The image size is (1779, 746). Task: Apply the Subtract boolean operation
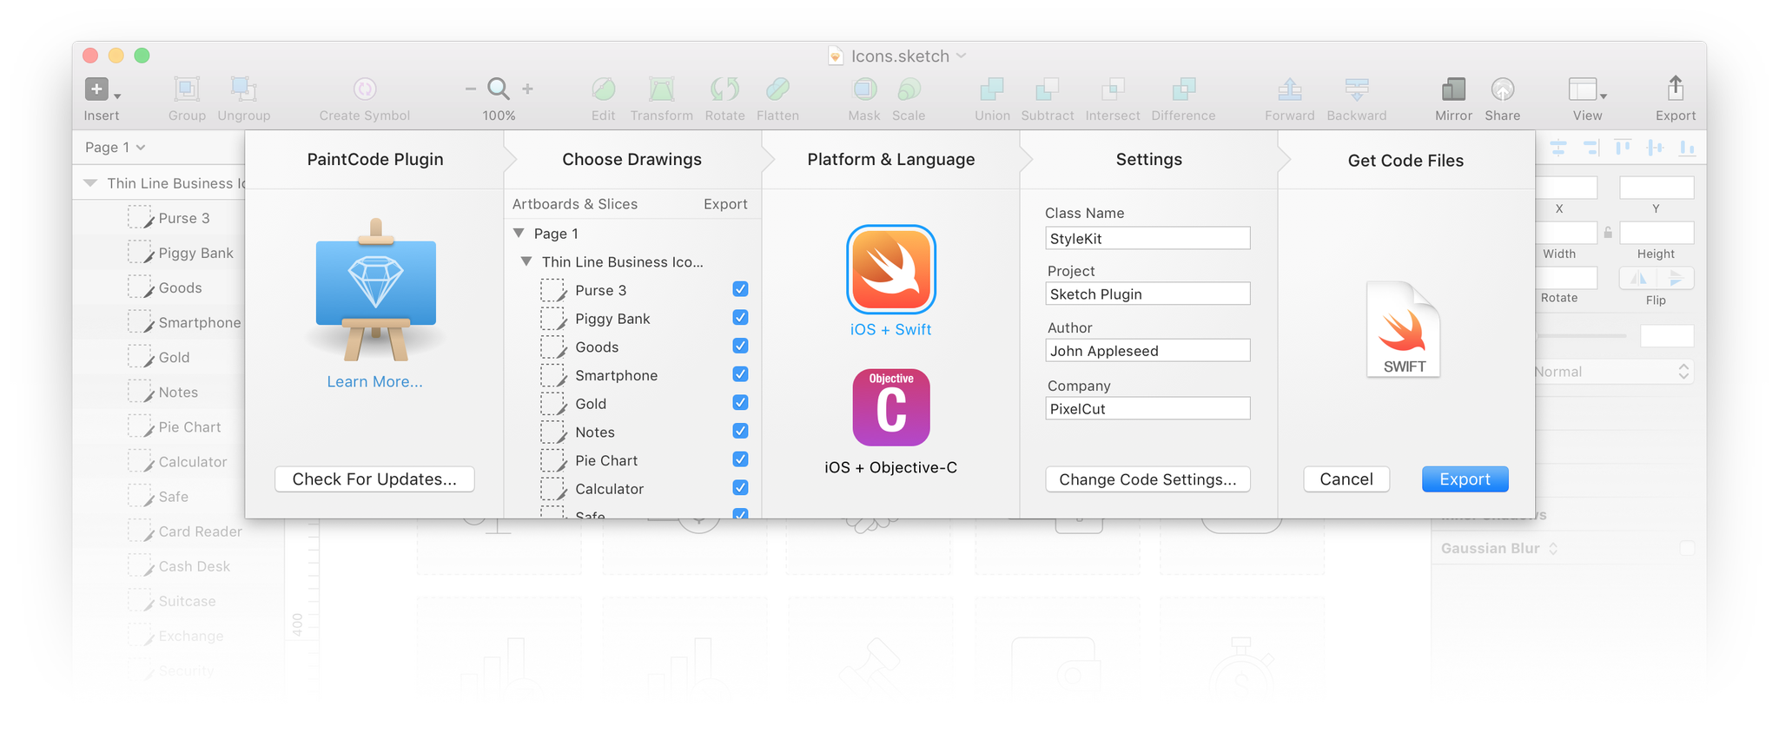click(1048, 89)
